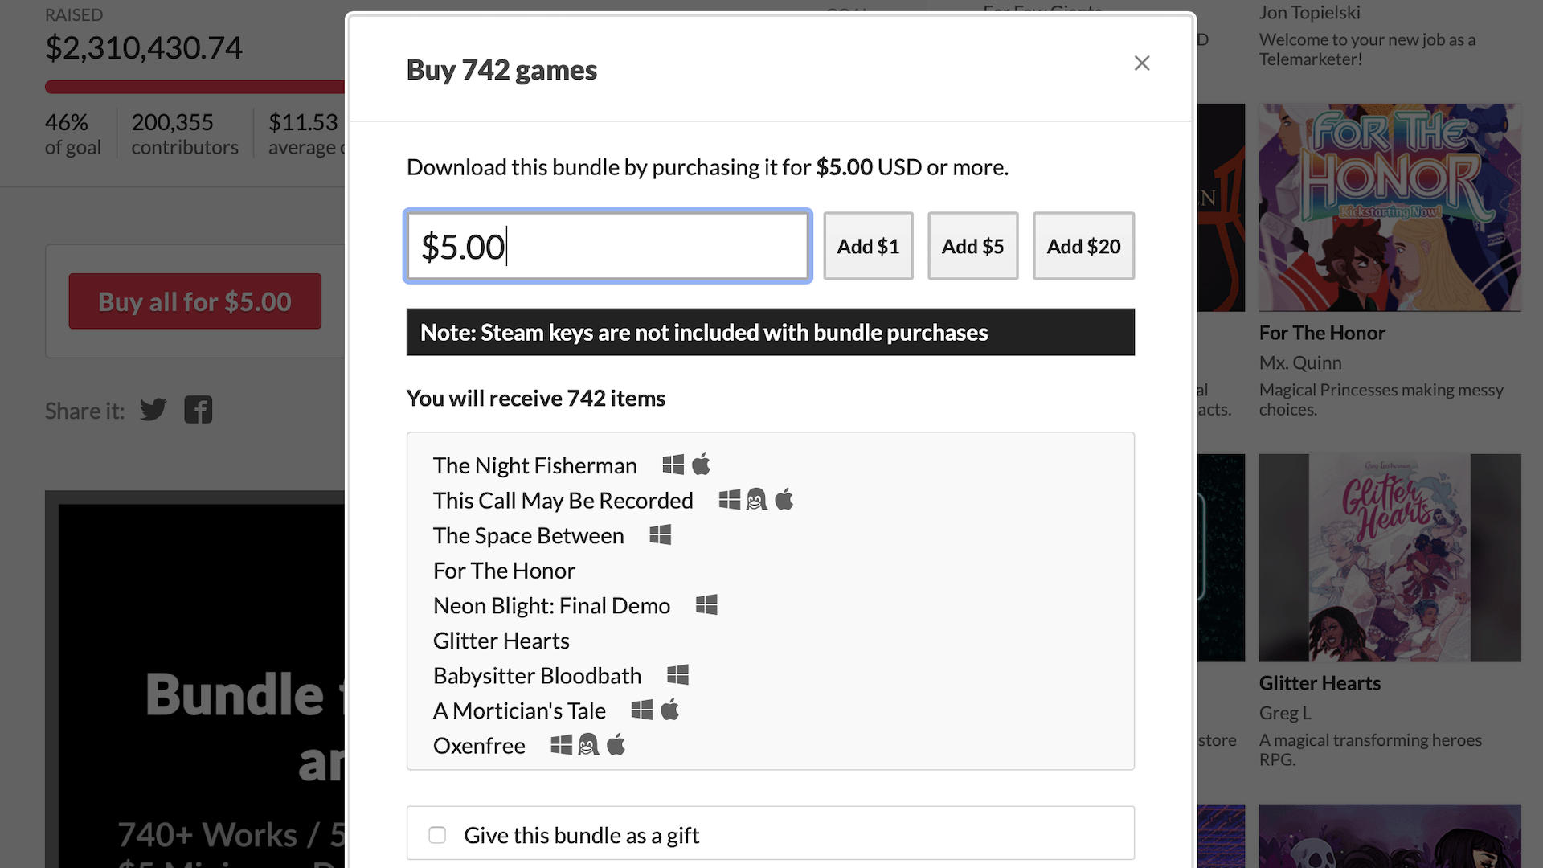This screenshot has width=1543, height=868.
Task: Focus the $5.00 price input field
Action: pos(608,246)
